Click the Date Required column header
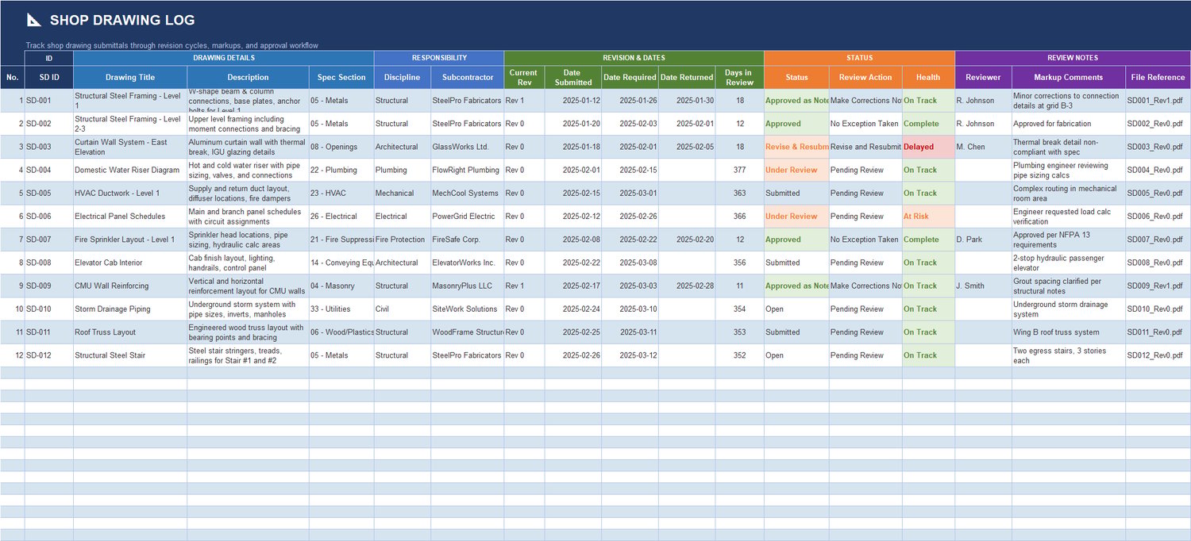This screenshot has width=1191, height=541. [630, 77]
